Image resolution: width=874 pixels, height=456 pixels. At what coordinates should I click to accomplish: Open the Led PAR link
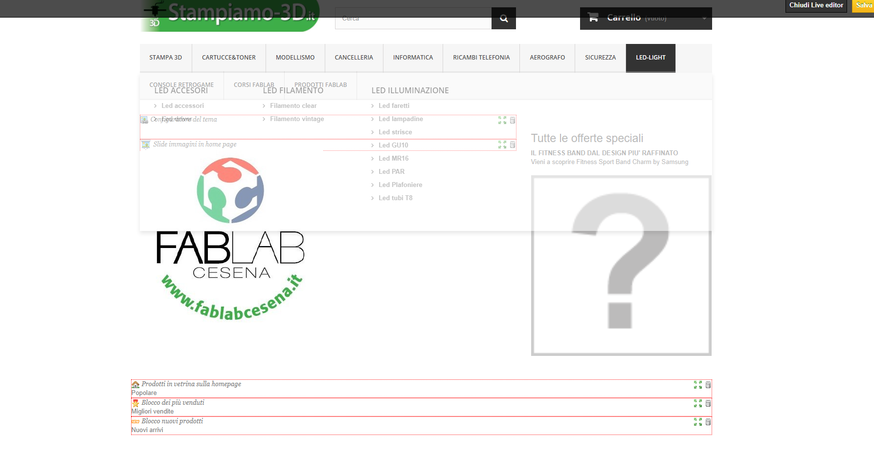click(x=391, y=172)
